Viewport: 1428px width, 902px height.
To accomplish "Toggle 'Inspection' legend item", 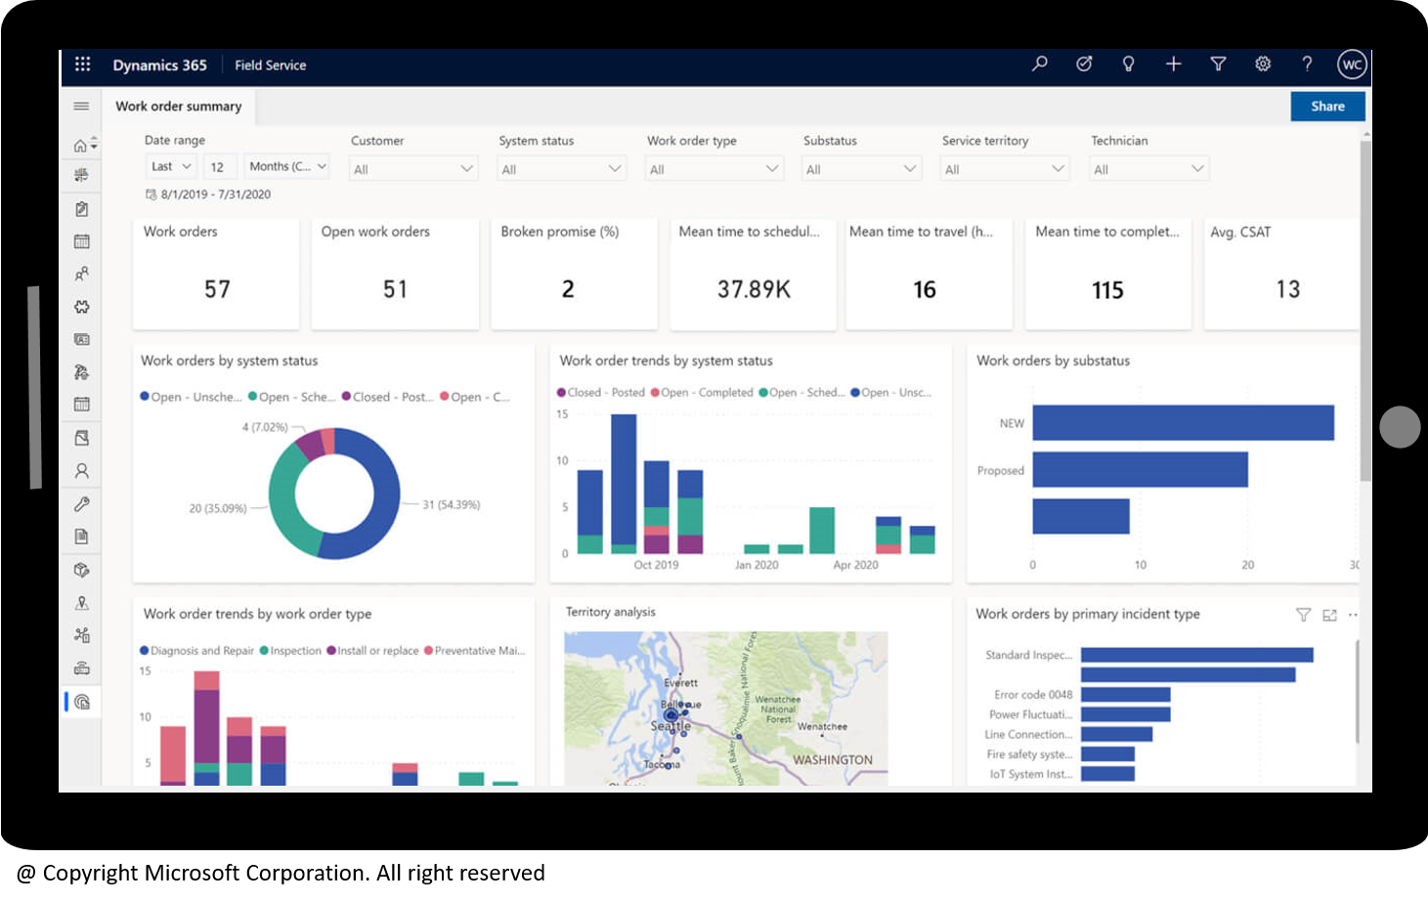I will 290,651.
